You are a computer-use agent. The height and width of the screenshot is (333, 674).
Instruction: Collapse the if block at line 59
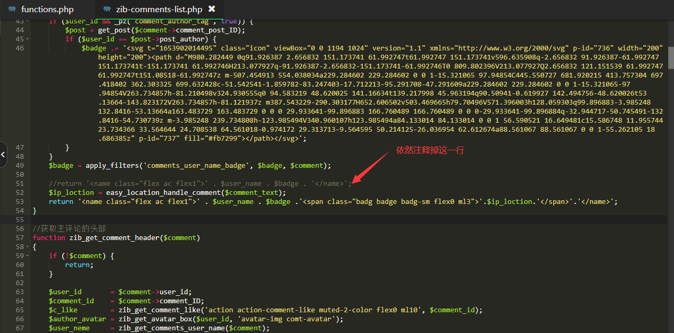[27, 256]
